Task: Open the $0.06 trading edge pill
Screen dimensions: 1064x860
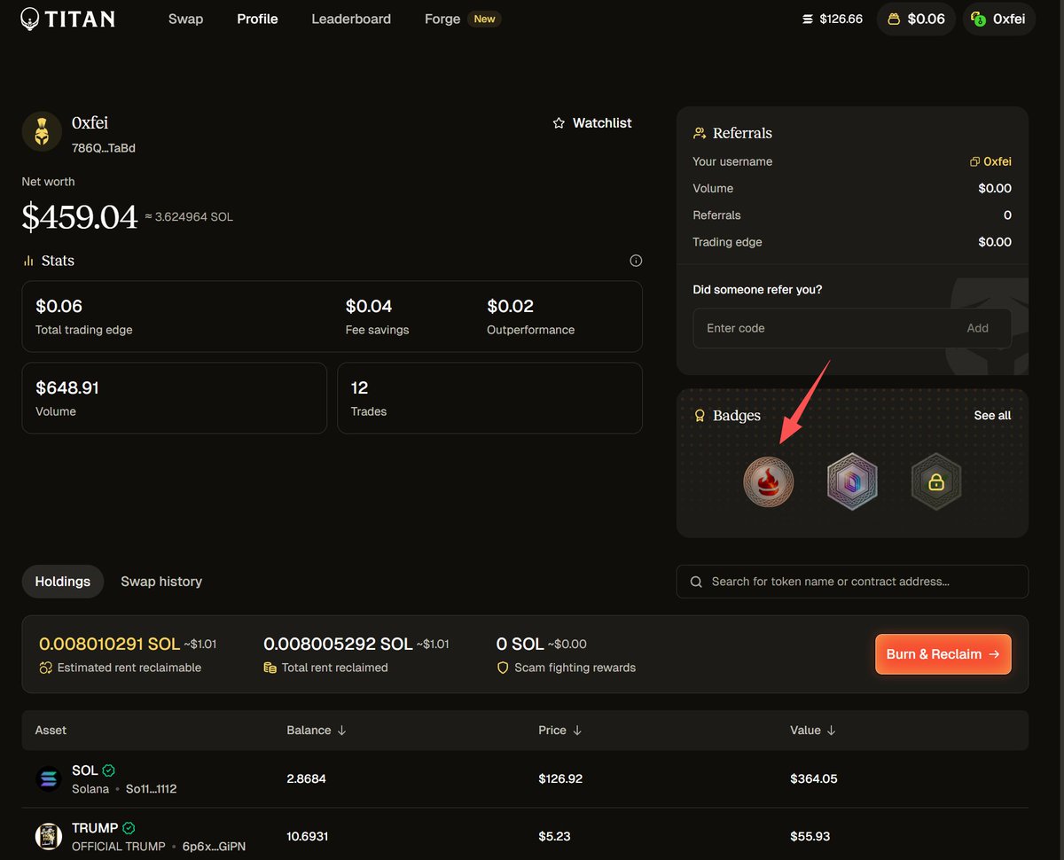Action: 916,19
